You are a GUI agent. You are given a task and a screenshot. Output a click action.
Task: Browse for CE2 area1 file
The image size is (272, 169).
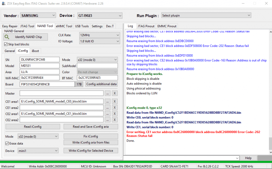107,114
